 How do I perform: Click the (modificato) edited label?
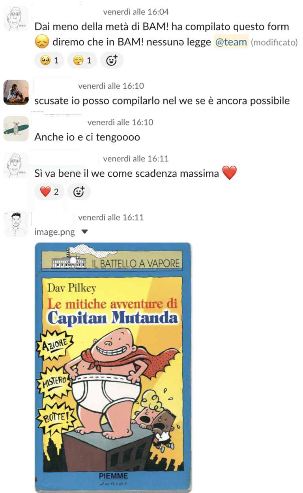pyautogui.click(x=274, y=42)
